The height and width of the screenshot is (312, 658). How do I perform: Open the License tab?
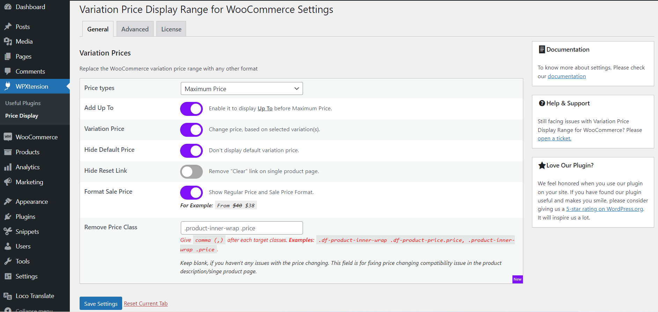(171, 29)
